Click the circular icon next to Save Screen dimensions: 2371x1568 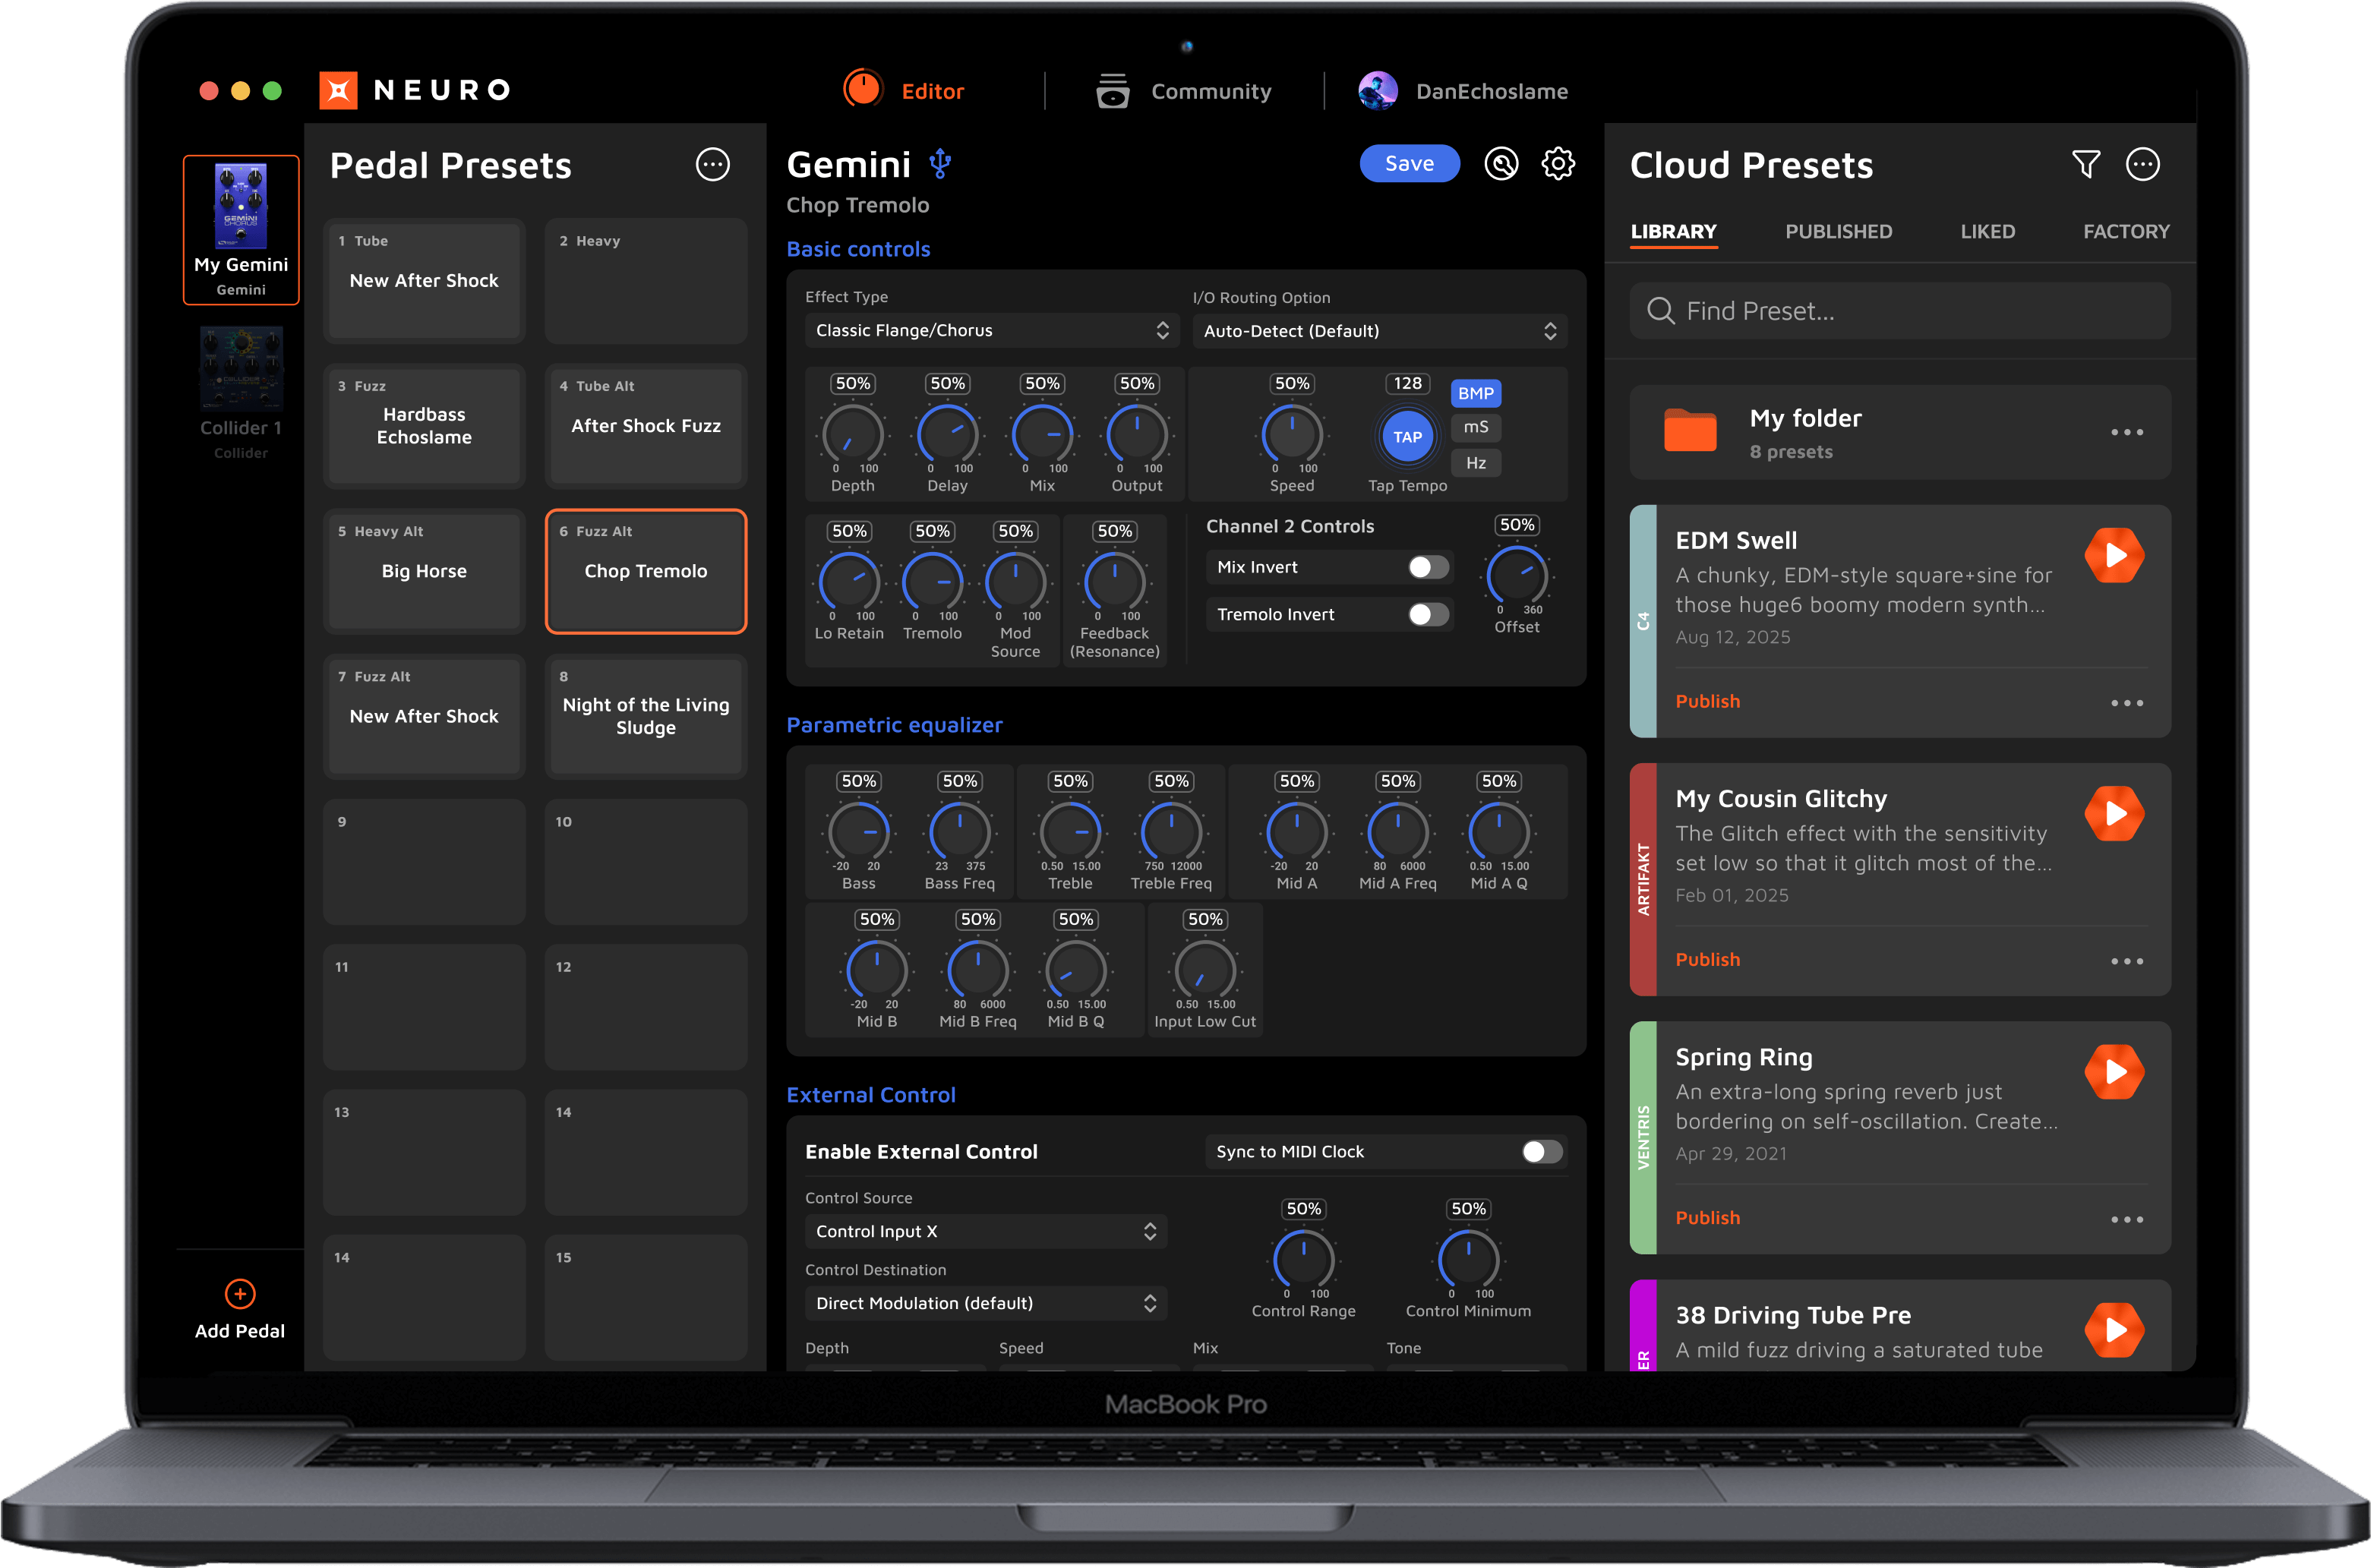click(1500, 163)
